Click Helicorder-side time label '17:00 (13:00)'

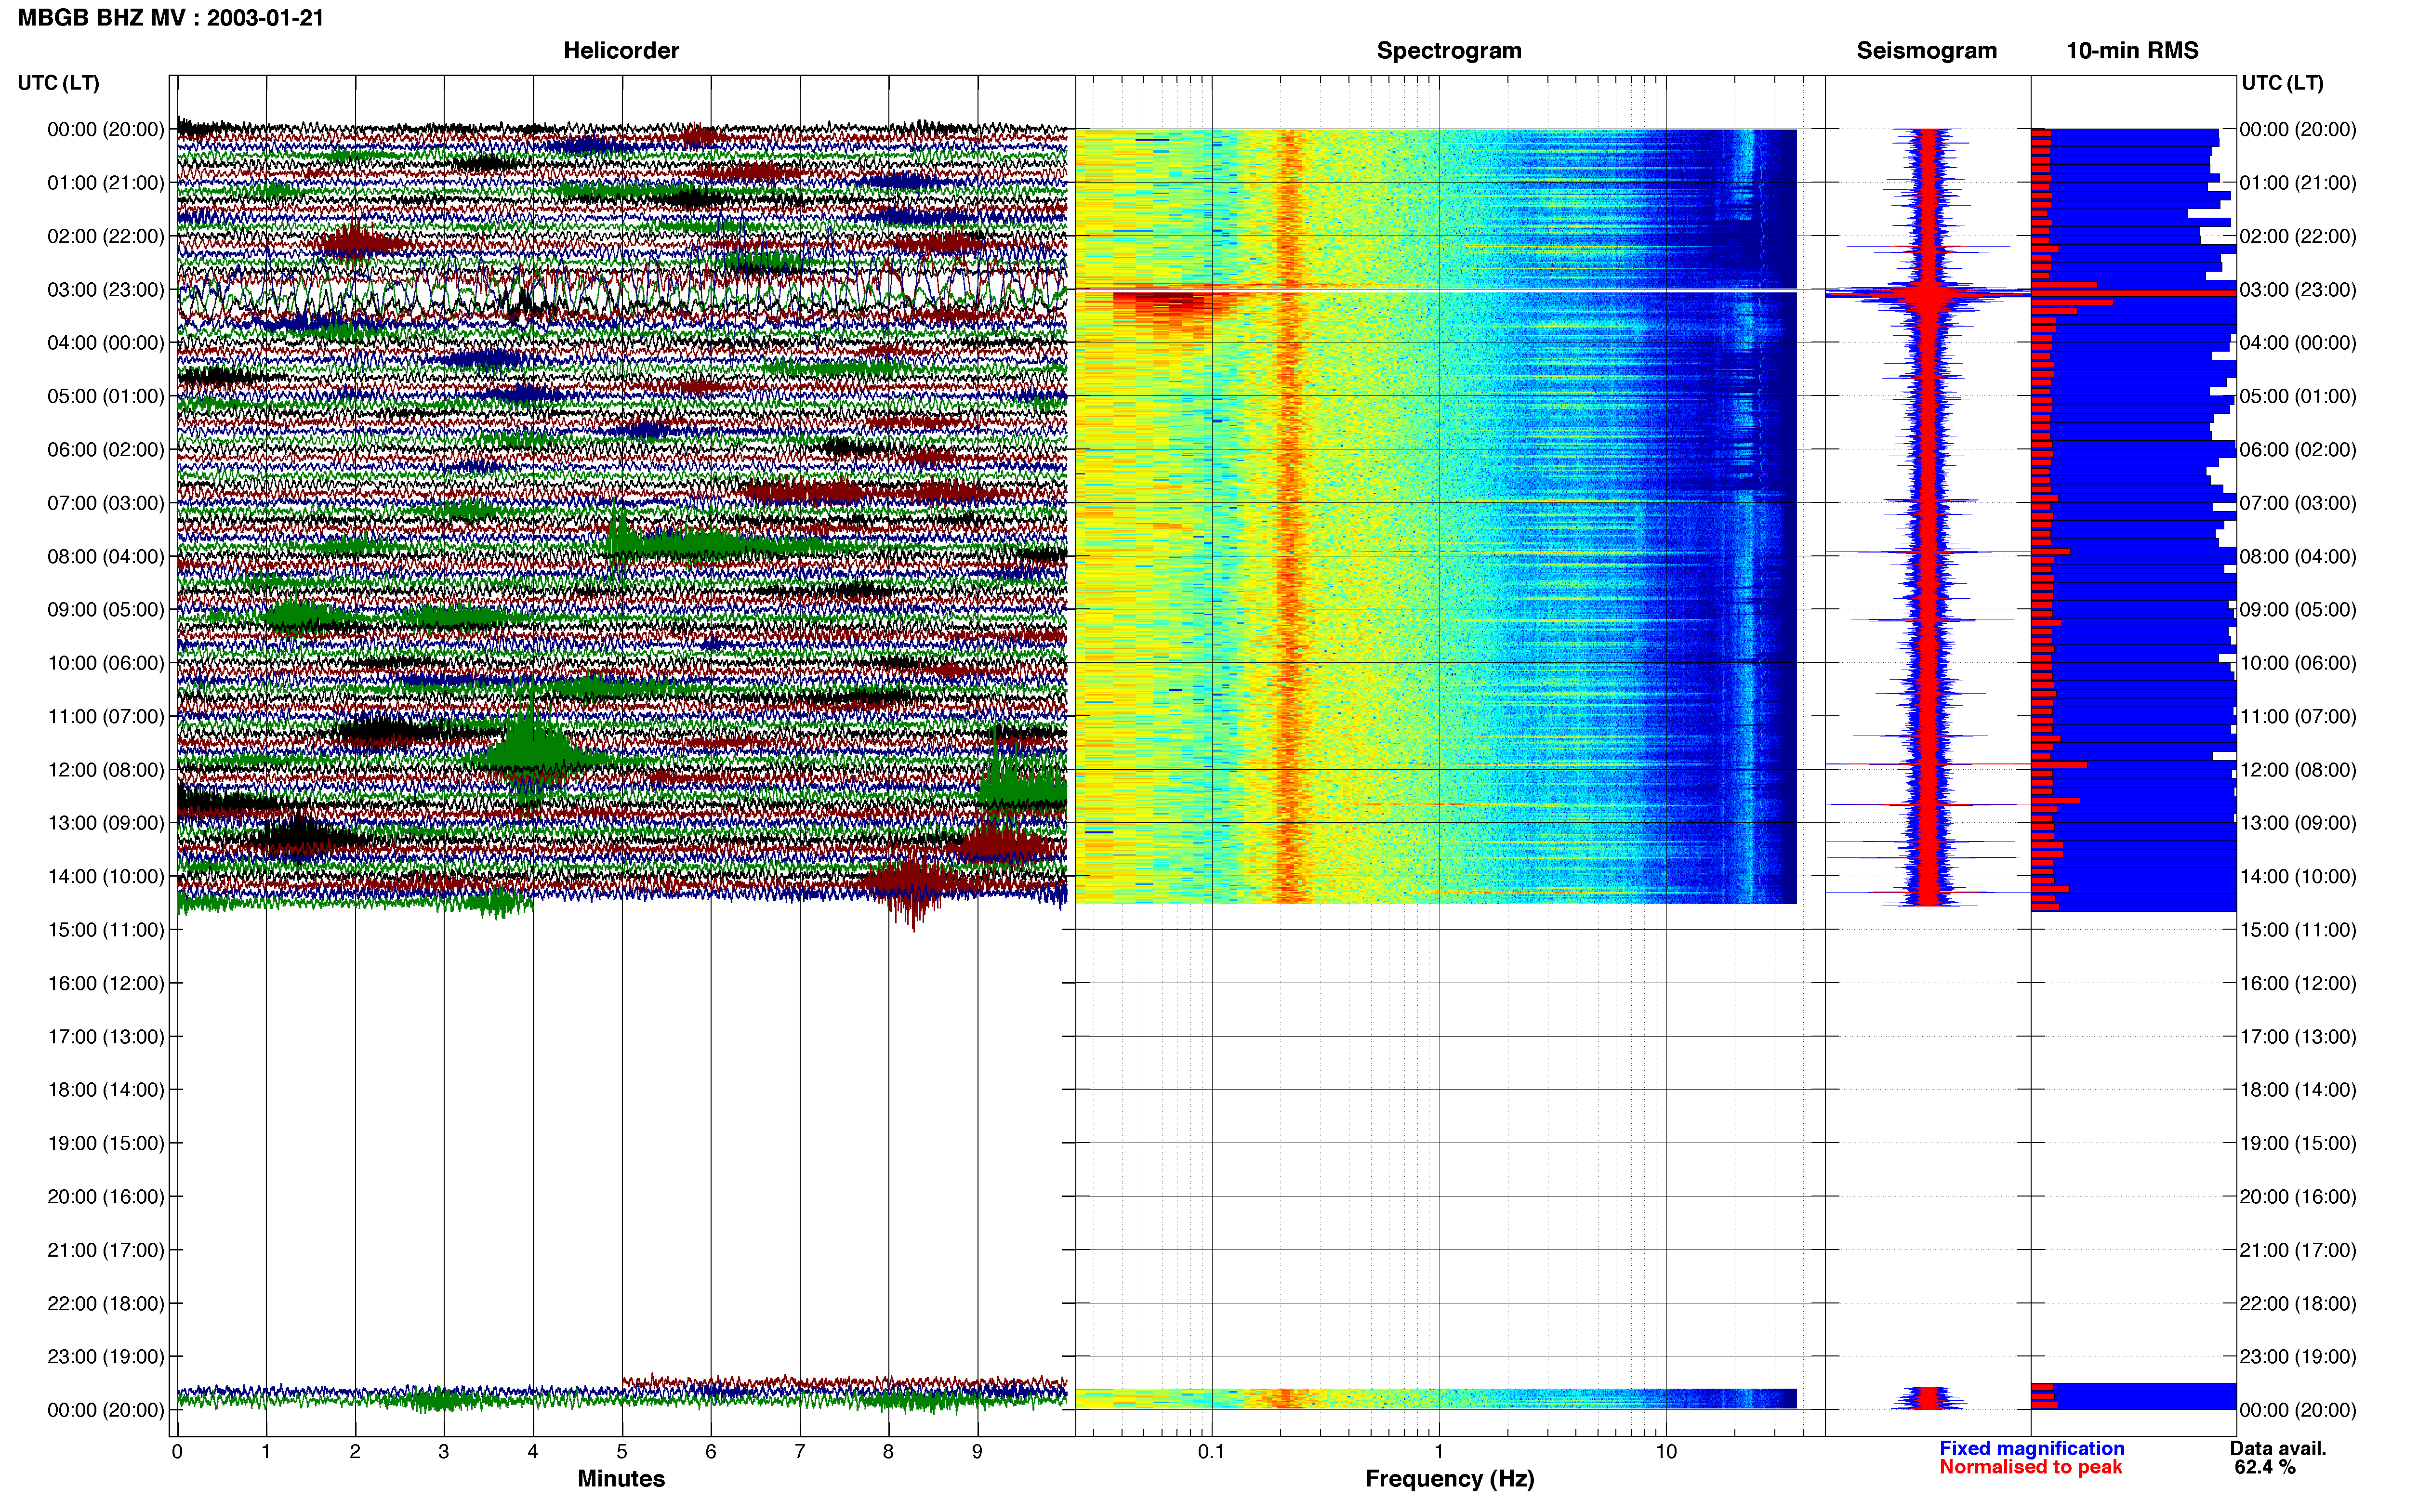[x=106, y=1037]
